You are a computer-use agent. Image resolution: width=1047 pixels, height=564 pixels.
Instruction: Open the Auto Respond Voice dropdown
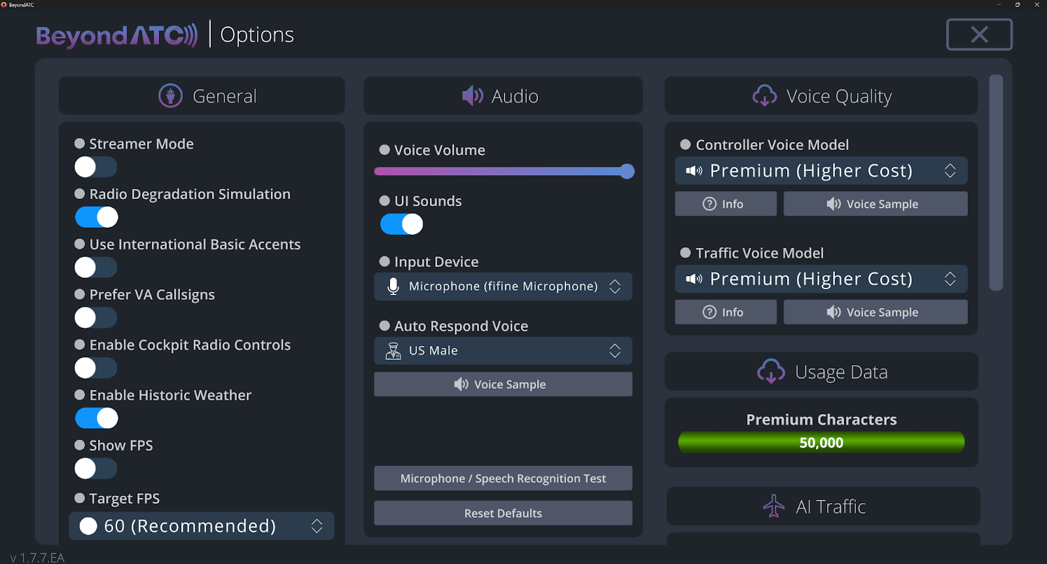point(503,351)
